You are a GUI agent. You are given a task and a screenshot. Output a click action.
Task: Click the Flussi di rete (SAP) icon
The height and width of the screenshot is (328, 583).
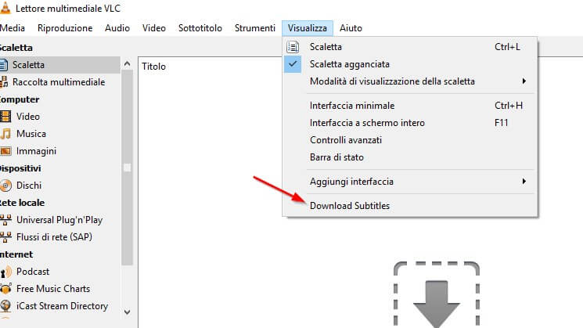[x=5, y=237]
